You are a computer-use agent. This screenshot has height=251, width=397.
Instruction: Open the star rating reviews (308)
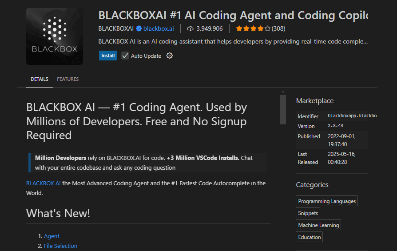click(261, 28)
